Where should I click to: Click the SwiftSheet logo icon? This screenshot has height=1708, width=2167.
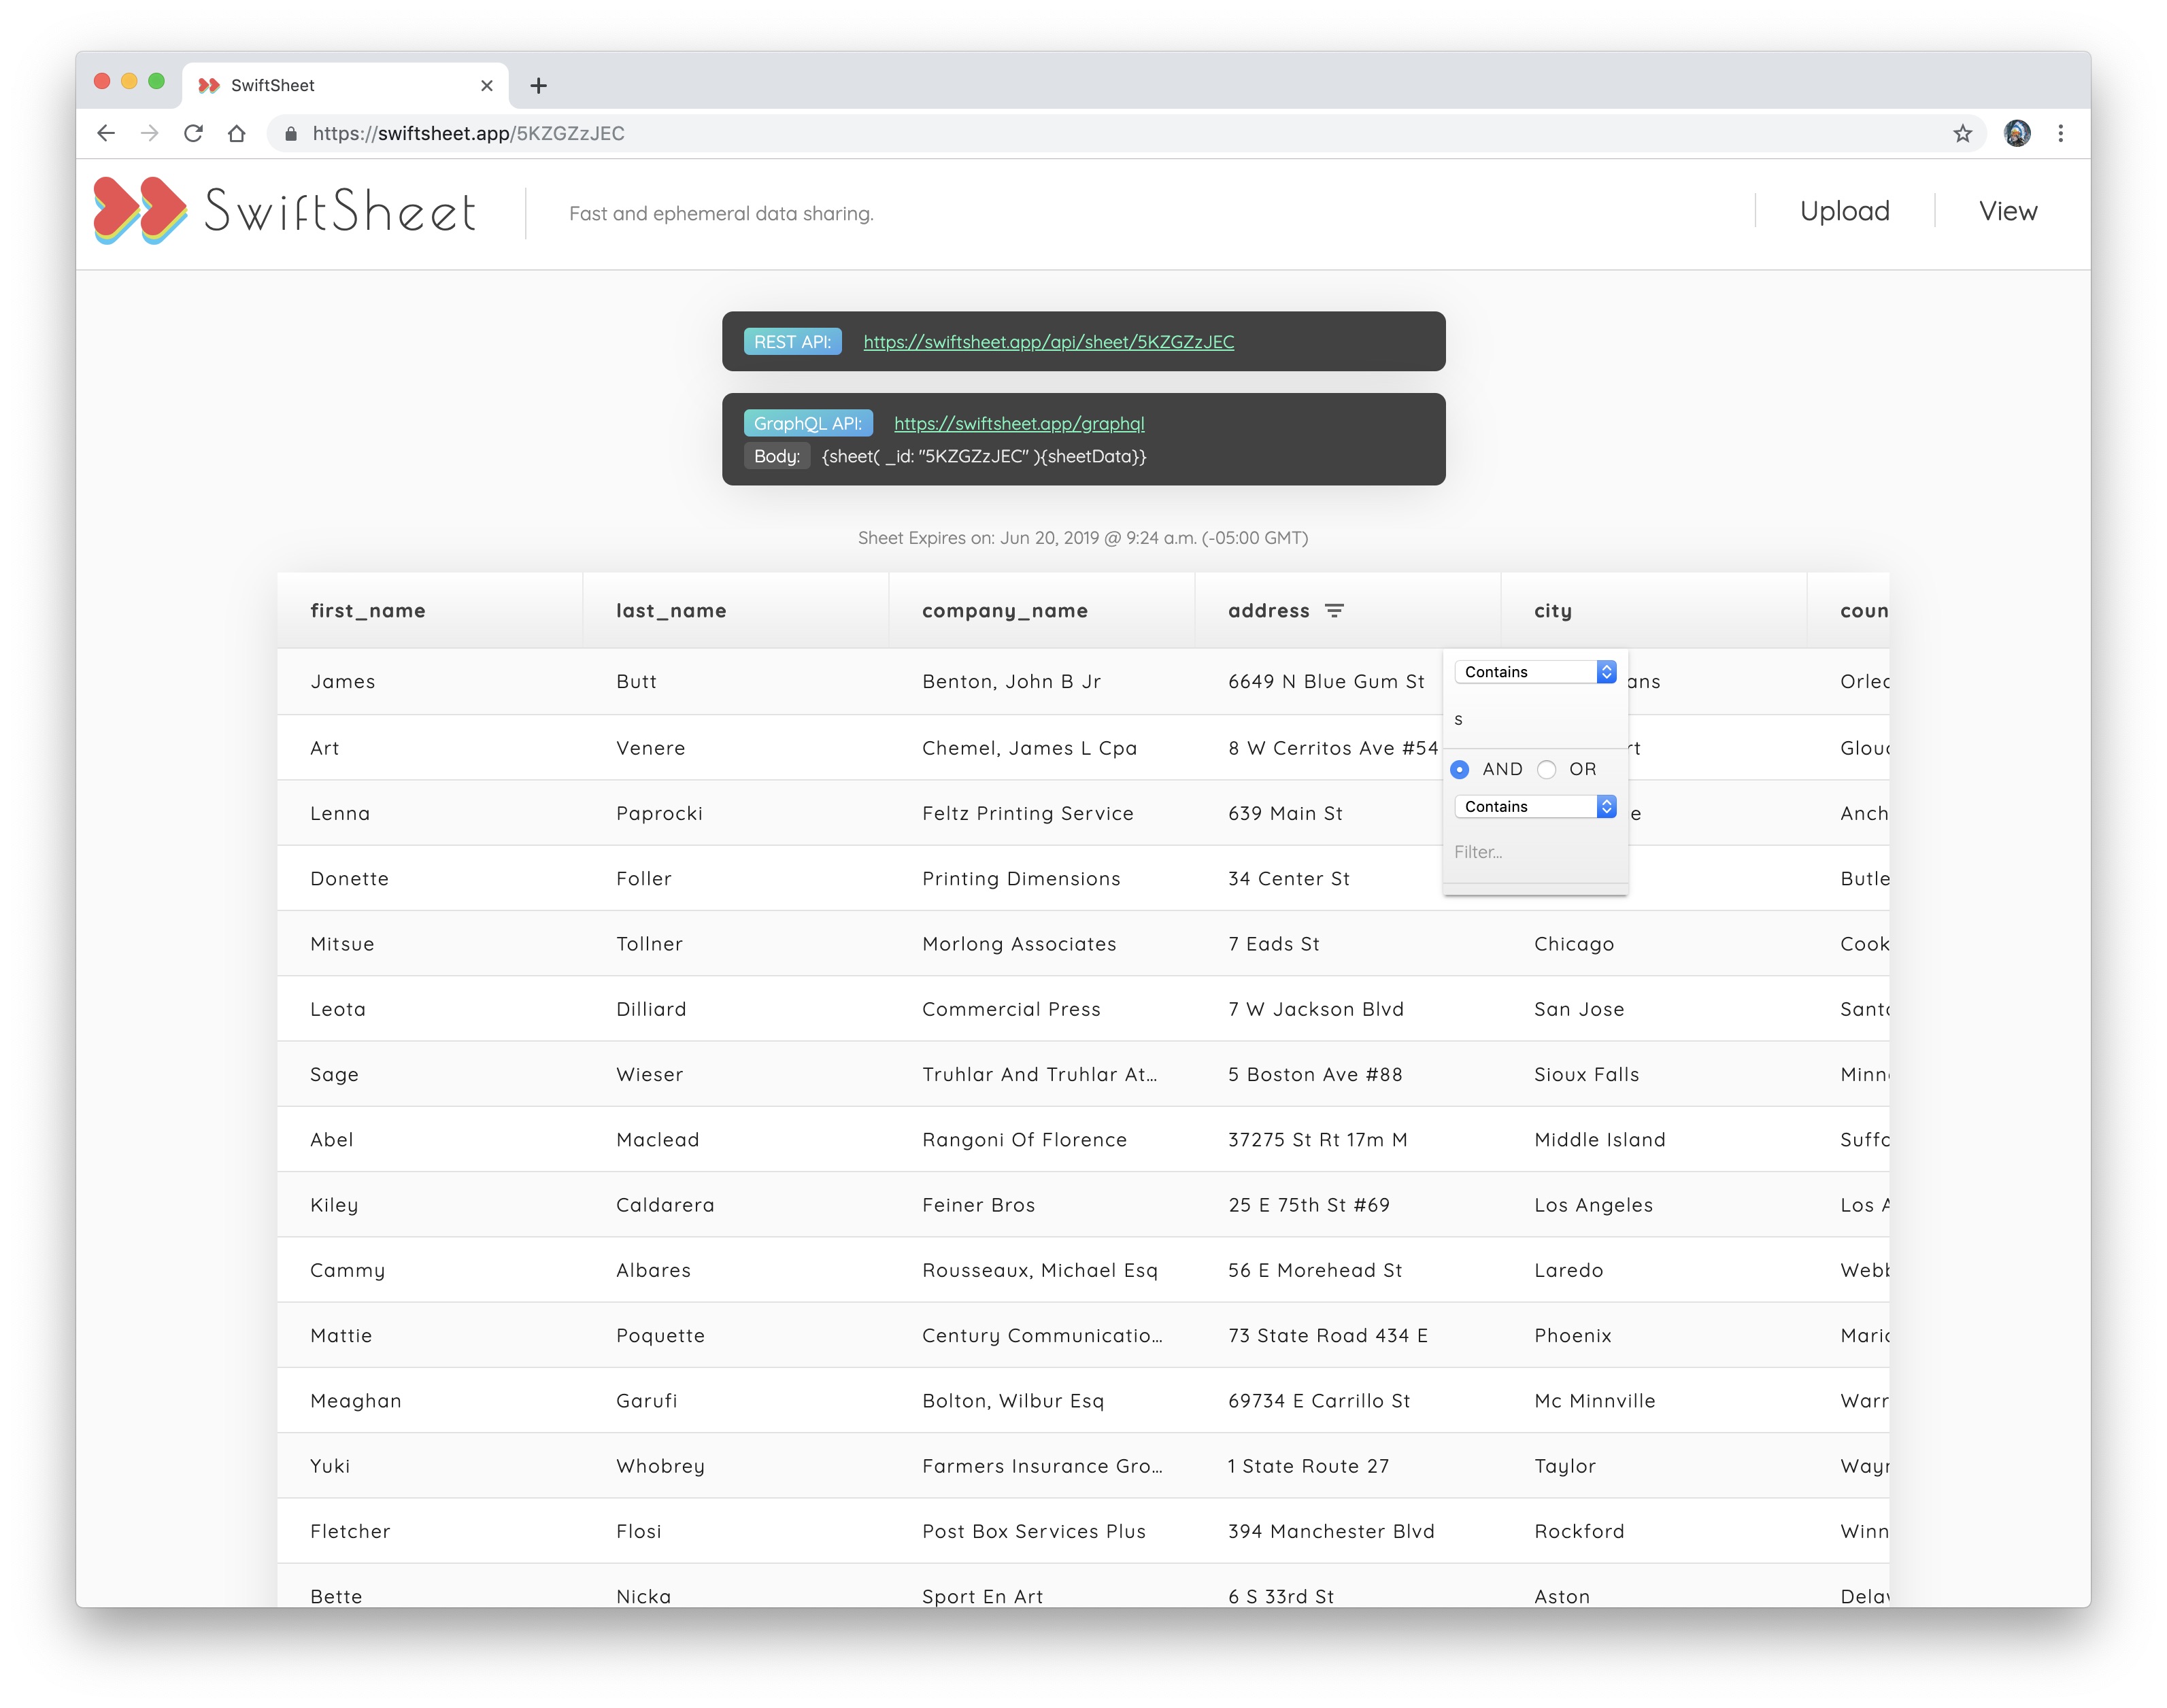[x=140, y=211]
